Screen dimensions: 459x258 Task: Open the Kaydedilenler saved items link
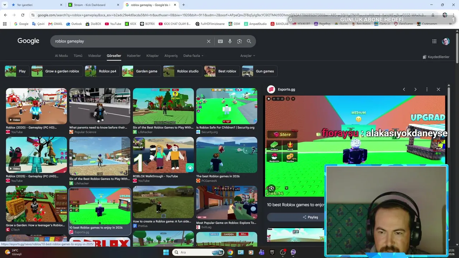tap(436, 57)
